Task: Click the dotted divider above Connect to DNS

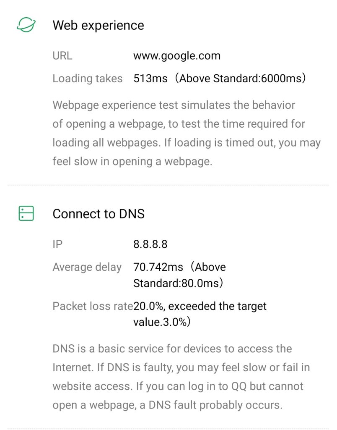Action: (168, 185)
